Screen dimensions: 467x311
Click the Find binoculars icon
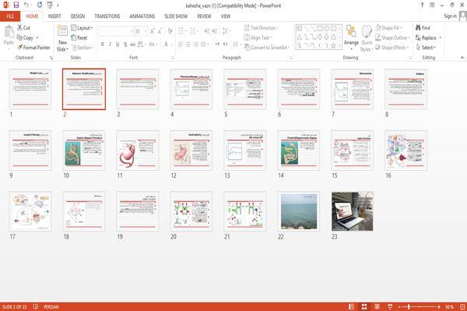tap(418, 27)
